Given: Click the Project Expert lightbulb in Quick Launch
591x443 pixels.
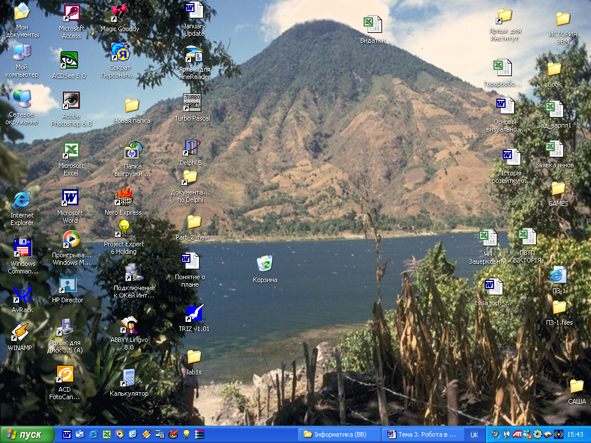Looking at the screenshot, I should coord(186,434).
